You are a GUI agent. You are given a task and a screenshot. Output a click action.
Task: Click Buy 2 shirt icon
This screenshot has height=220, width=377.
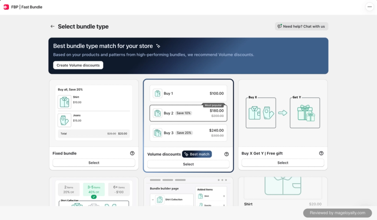pyautogui.click(x=157, y=113)
